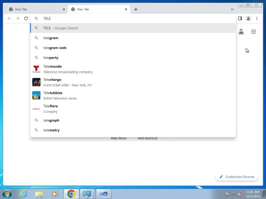Image resolution: width=266 pixels, height=199 pixels.
Task: Click the search icon beside 'telemetry'
Action: point(36,130)
